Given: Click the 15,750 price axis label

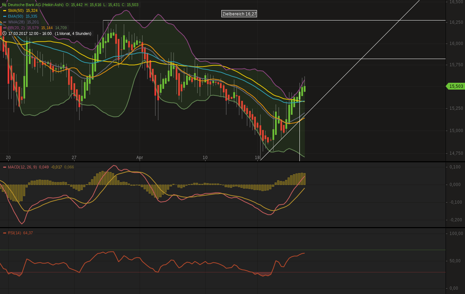Looking at the screenshot, I should click(x=456, y=65).
